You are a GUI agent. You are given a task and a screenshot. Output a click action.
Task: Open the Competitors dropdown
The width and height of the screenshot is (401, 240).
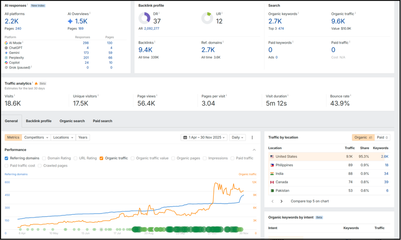(36, 137)
